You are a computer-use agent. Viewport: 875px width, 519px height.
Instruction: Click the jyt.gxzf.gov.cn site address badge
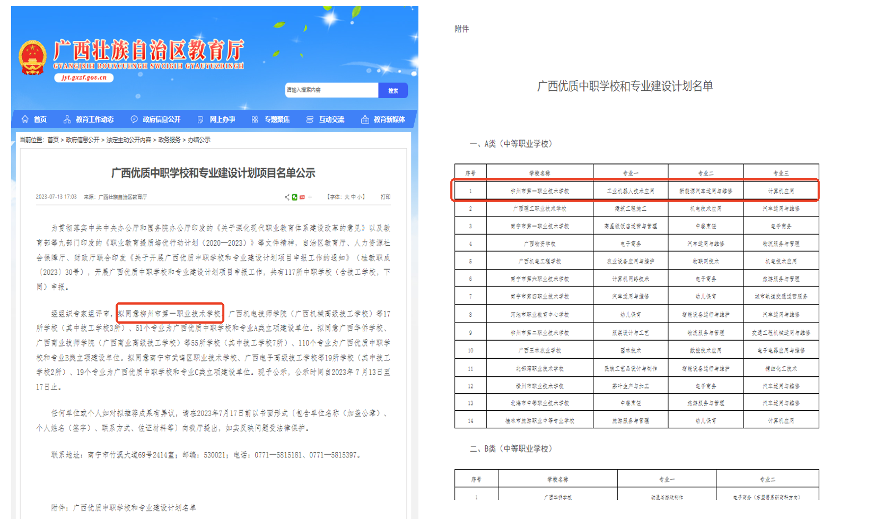84,77
